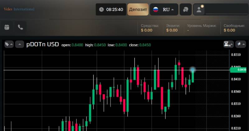Click the green 0.8450 price label
The image size is (249, 131).
coord(239,70)
